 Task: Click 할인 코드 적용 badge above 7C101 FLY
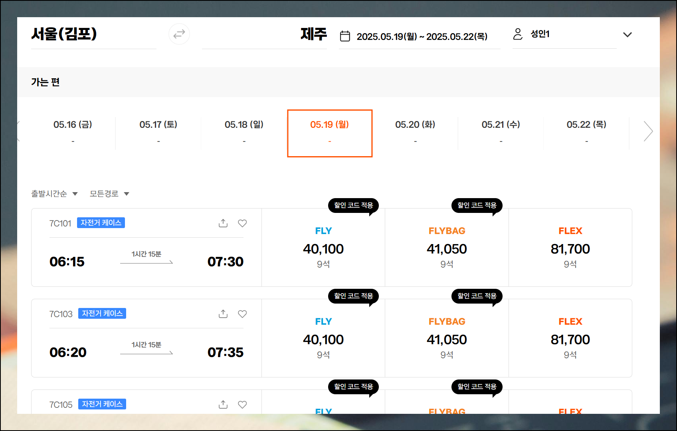pyautogui.click(x=354, y=205)
